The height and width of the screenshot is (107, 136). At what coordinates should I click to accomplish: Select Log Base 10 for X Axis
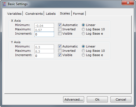click(x=83, y=29)
